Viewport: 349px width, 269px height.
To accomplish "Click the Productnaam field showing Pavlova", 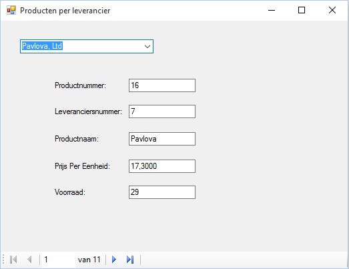I will tap(162, 139).
